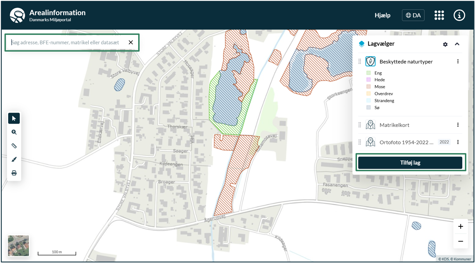
Task: Click the Mose legend color swatch
Action: pos(369,87)
